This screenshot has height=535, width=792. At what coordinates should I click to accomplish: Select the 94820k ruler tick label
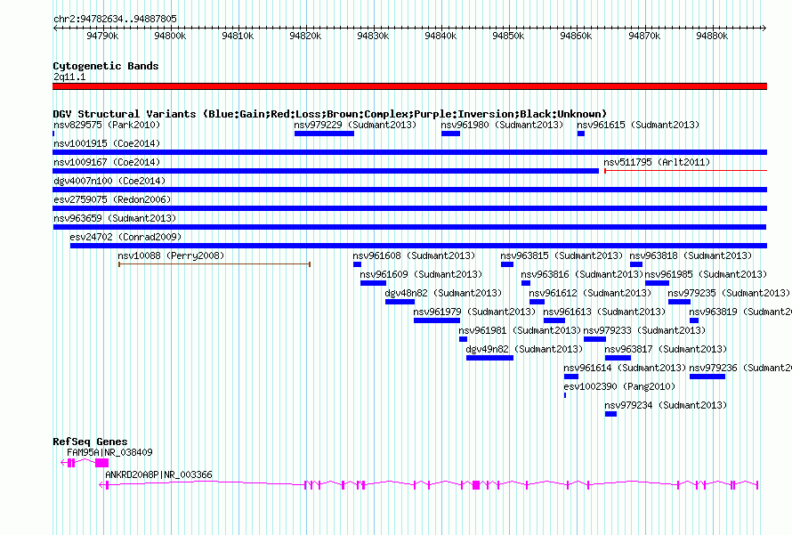tap(305, 36)
